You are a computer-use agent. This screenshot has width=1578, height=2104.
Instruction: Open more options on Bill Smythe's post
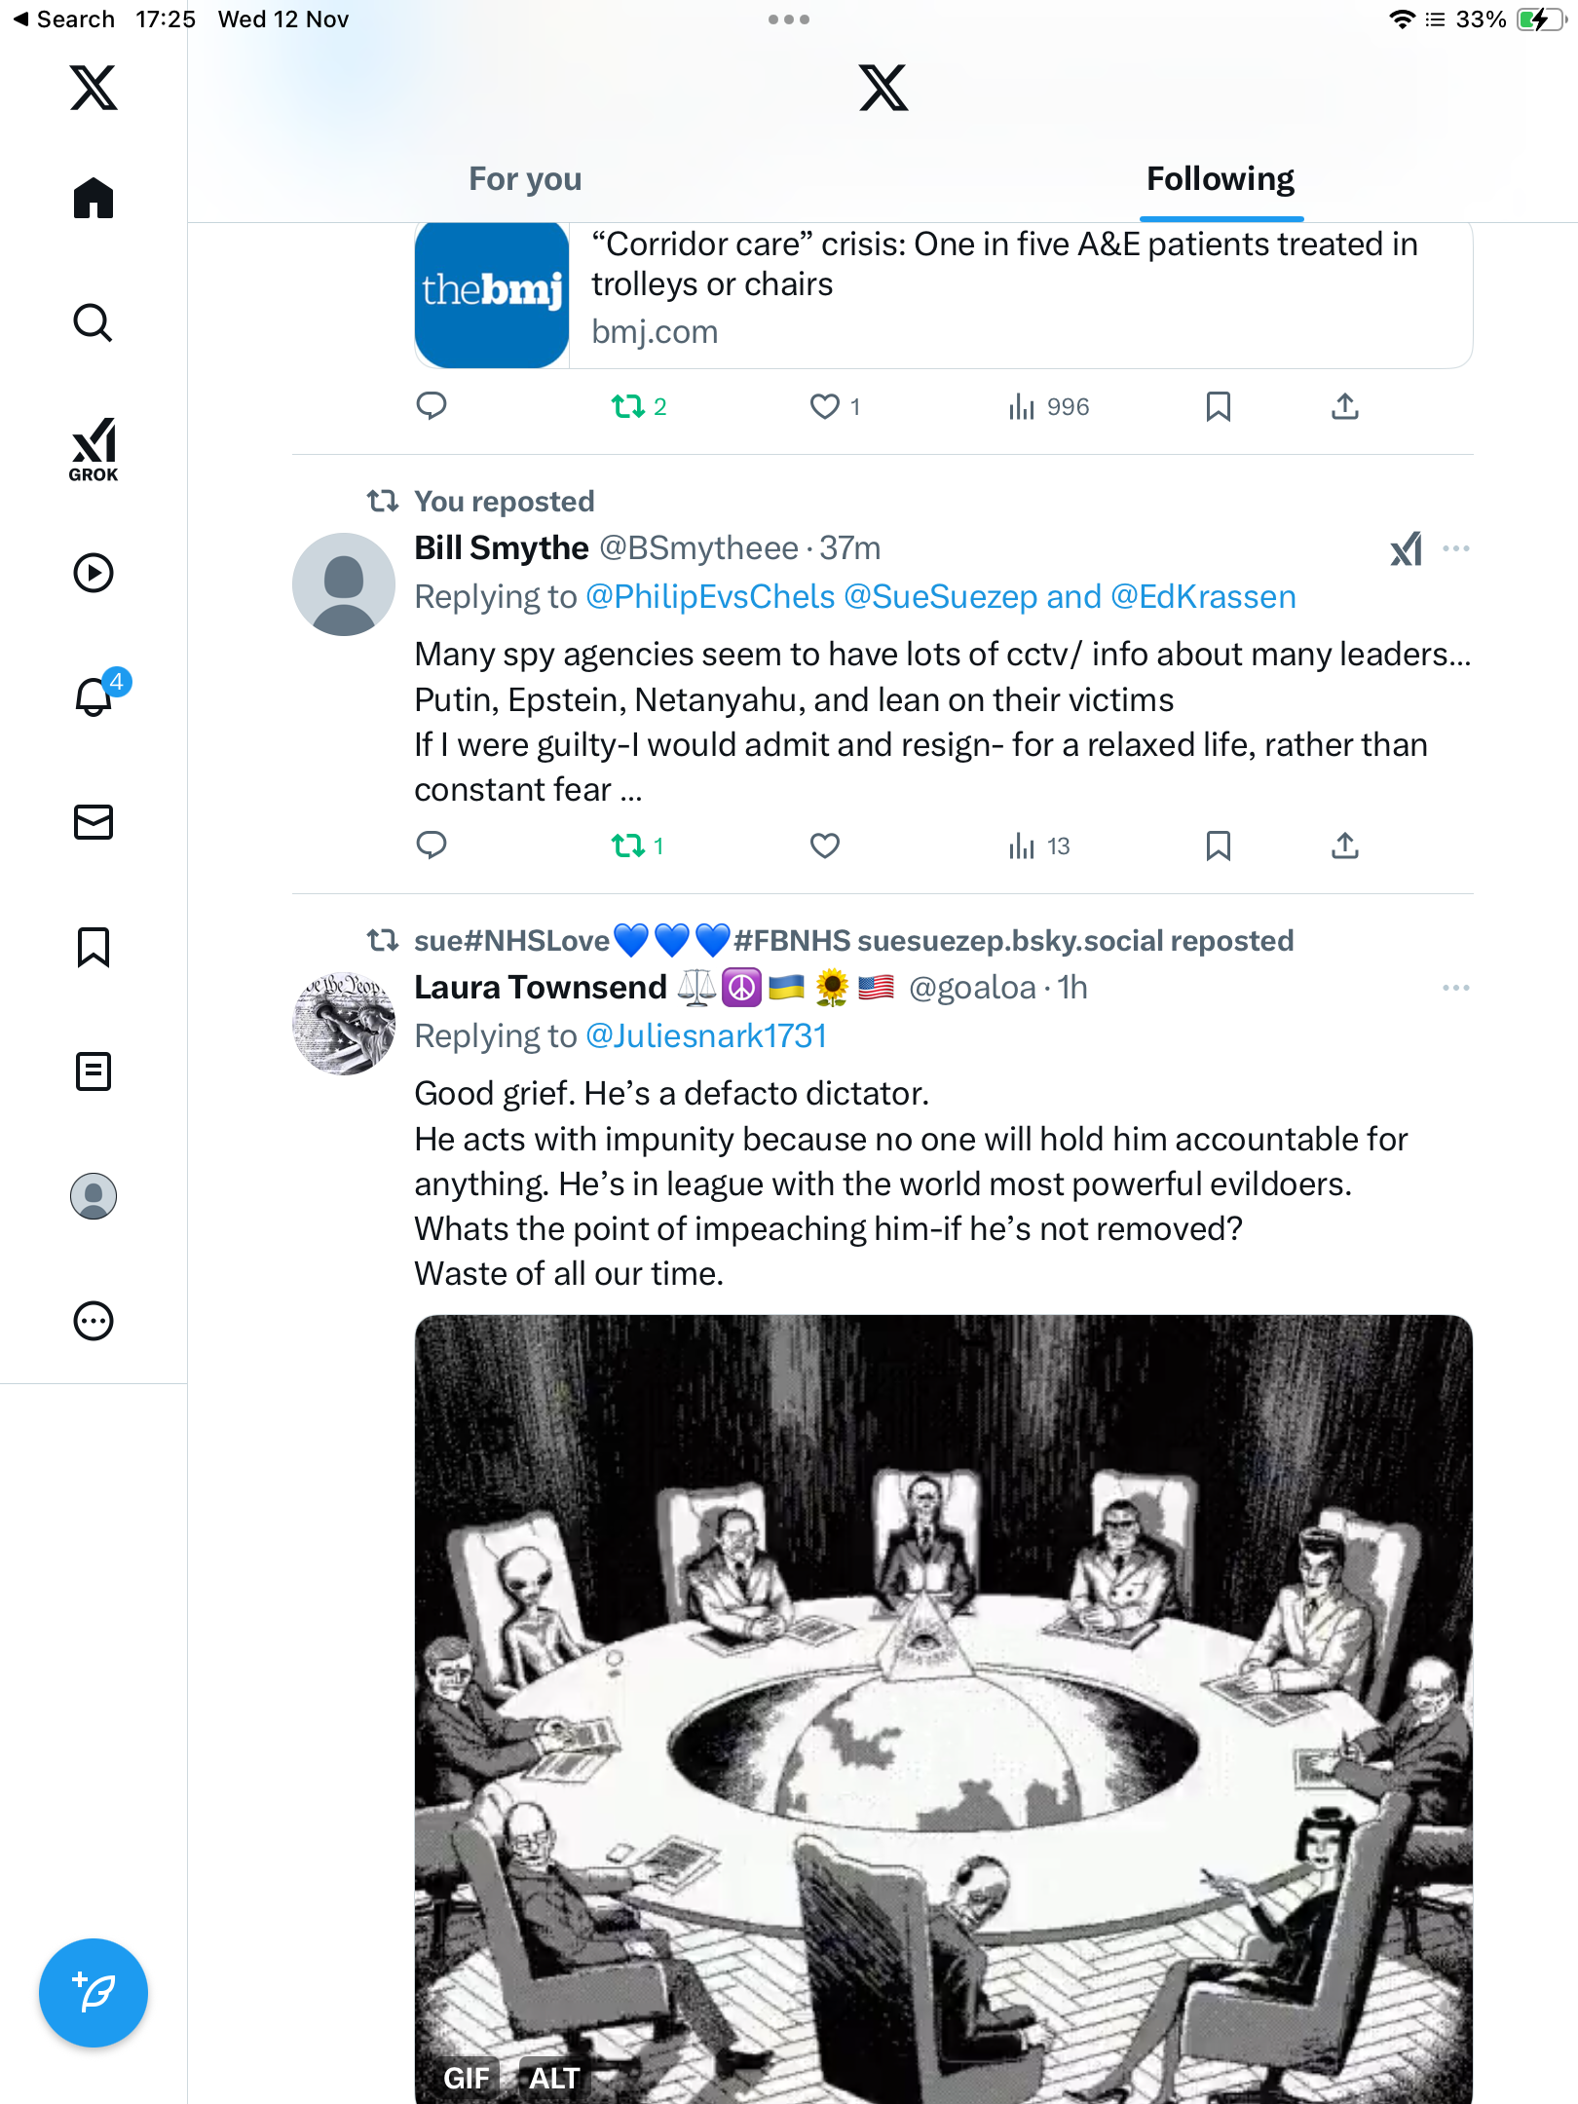(1456, 549)
